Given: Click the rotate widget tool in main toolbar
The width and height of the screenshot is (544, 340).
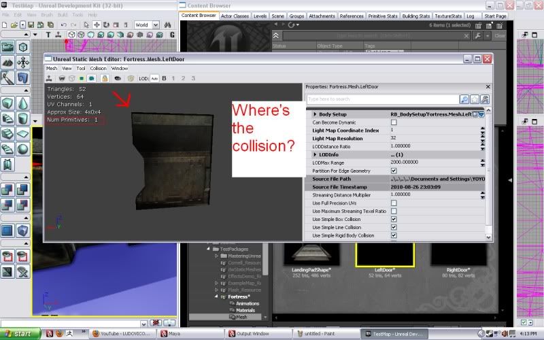Looking at the screenshot, I should tap(106, 25).
